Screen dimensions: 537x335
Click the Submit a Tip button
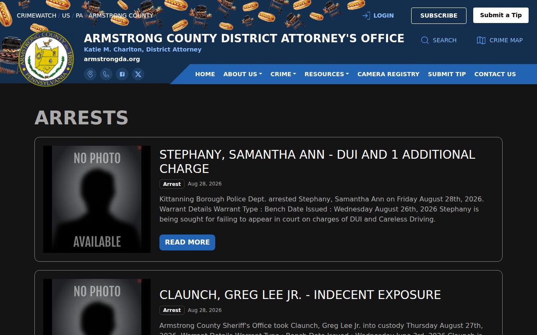[x=501, y=15]
